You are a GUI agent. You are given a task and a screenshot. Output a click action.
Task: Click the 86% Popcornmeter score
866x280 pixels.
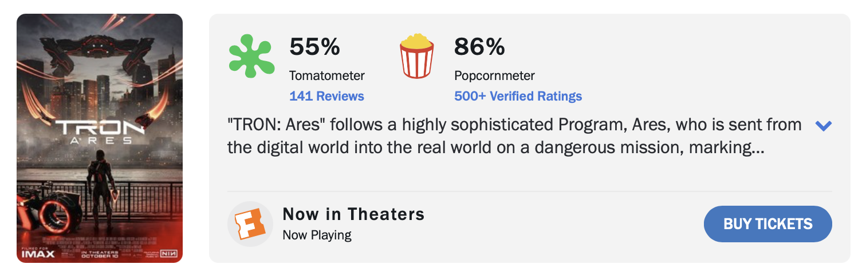coord(479,47)
